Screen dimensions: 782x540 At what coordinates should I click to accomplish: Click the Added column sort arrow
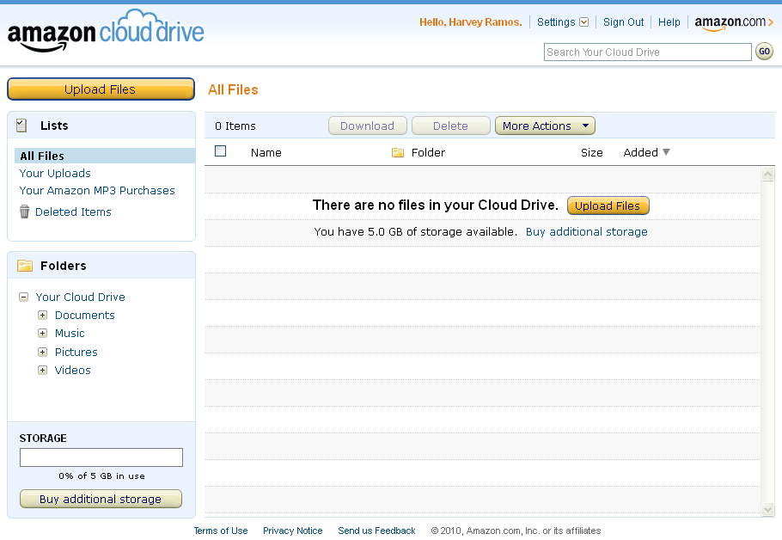[x=666, y=151]
